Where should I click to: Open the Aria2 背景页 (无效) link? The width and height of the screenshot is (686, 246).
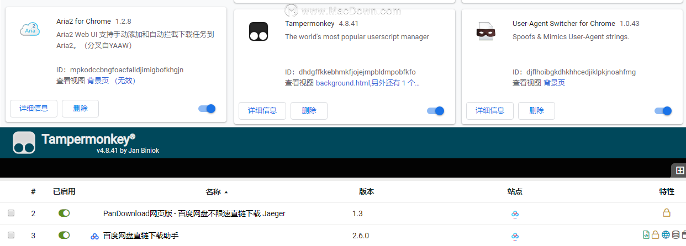click(111, 81)
